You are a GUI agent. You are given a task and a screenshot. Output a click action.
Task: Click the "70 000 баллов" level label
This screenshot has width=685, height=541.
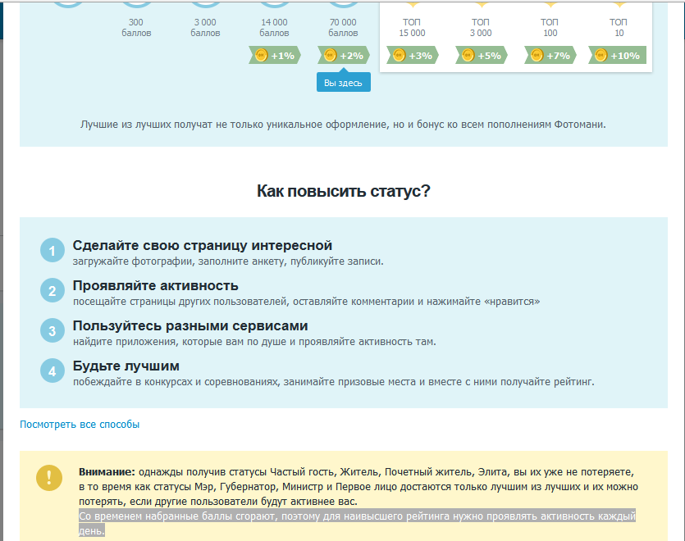pos(344,28)
